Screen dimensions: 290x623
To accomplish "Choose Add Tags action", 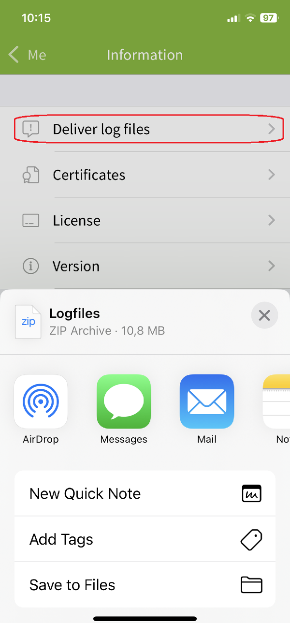I will click(x=145, y=539).
